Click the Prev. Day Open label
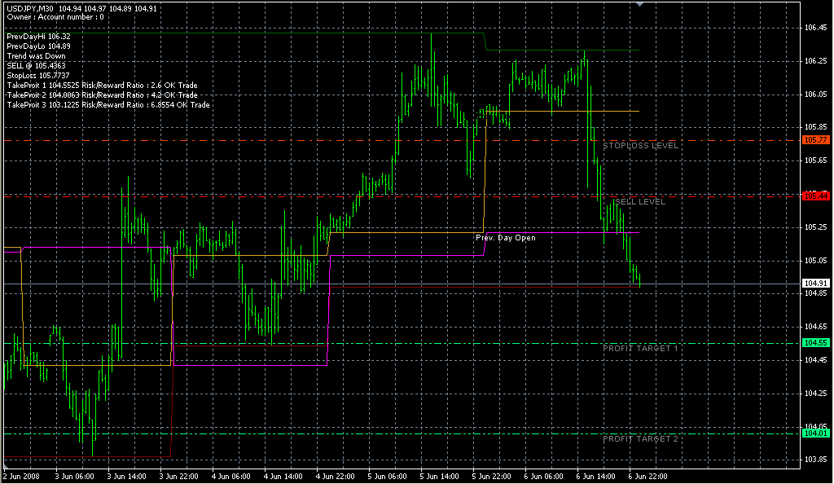Image resolution: width=834 pixels, height=484 pixels. point(506,238)
